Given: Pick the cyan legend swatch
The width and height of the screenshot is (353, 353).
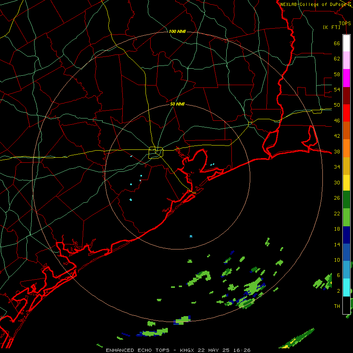Looking at the screenshot, I should coord(346,287).
